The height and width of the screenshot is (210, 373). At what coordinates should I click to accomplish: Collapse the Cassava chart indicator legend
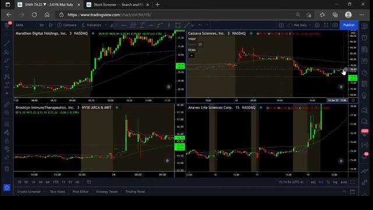click(192, 55)
